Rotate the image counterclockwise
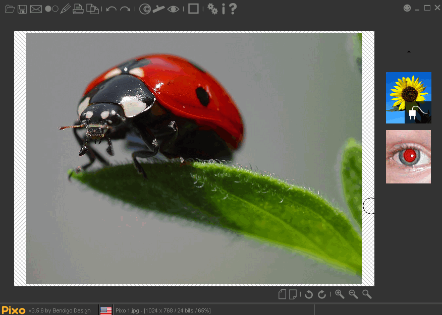 309,294
